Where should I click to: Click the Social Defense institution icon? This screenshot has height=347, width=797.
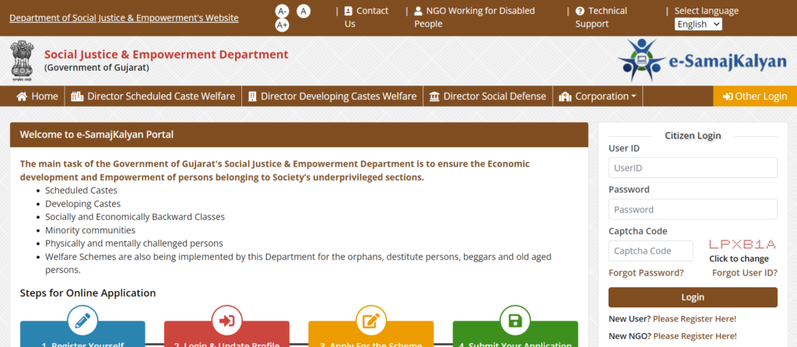click(x=434, y=96)
